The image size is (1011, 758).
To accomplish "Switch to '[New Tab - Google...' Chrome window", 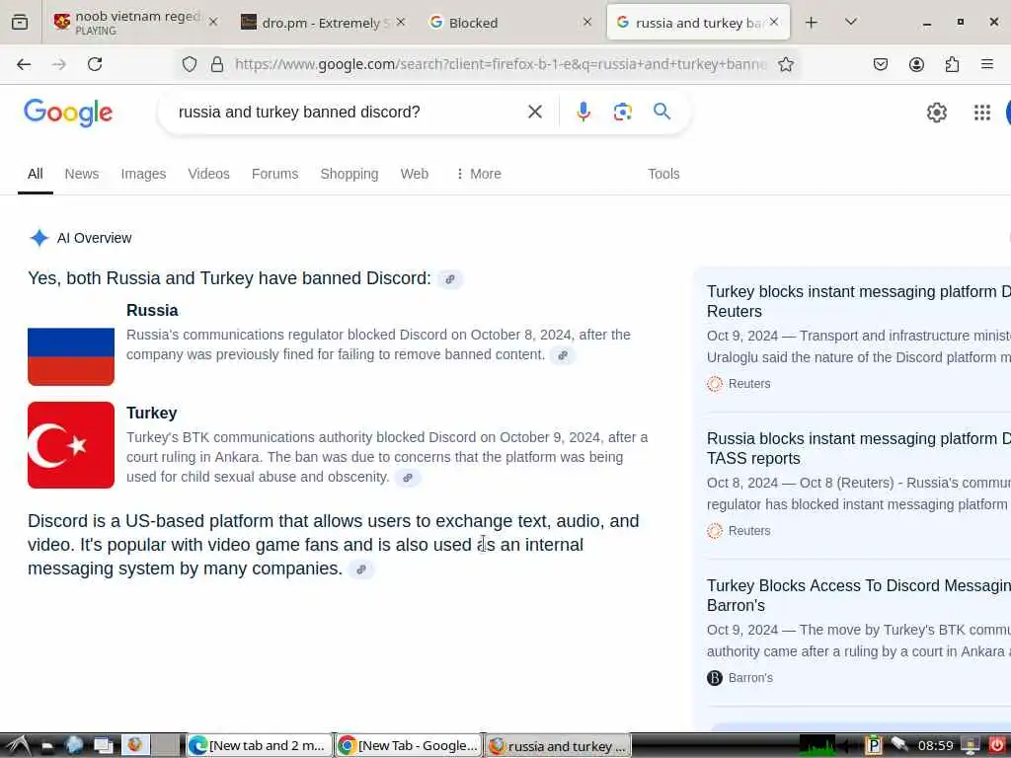I will (409, 746).
